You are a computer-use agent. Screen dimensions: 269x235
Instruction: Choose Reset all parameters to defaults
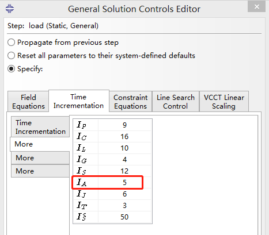click(x=11, y=56)
